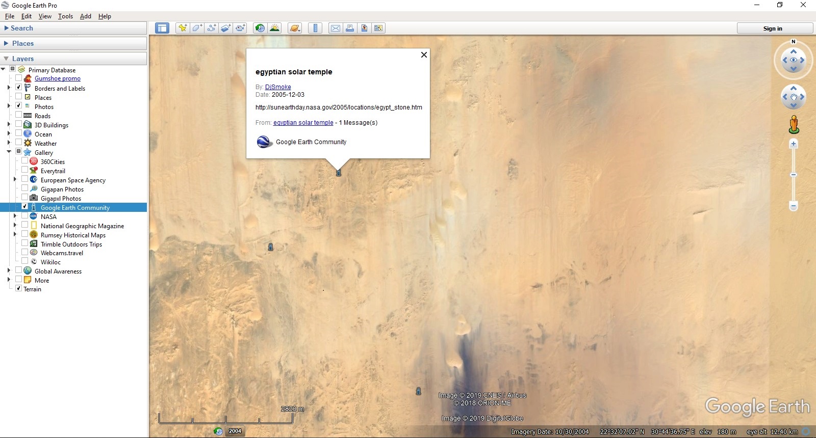Switch between Earth, Sky and planets
The image size is (816, 438).
pos(295,28)
